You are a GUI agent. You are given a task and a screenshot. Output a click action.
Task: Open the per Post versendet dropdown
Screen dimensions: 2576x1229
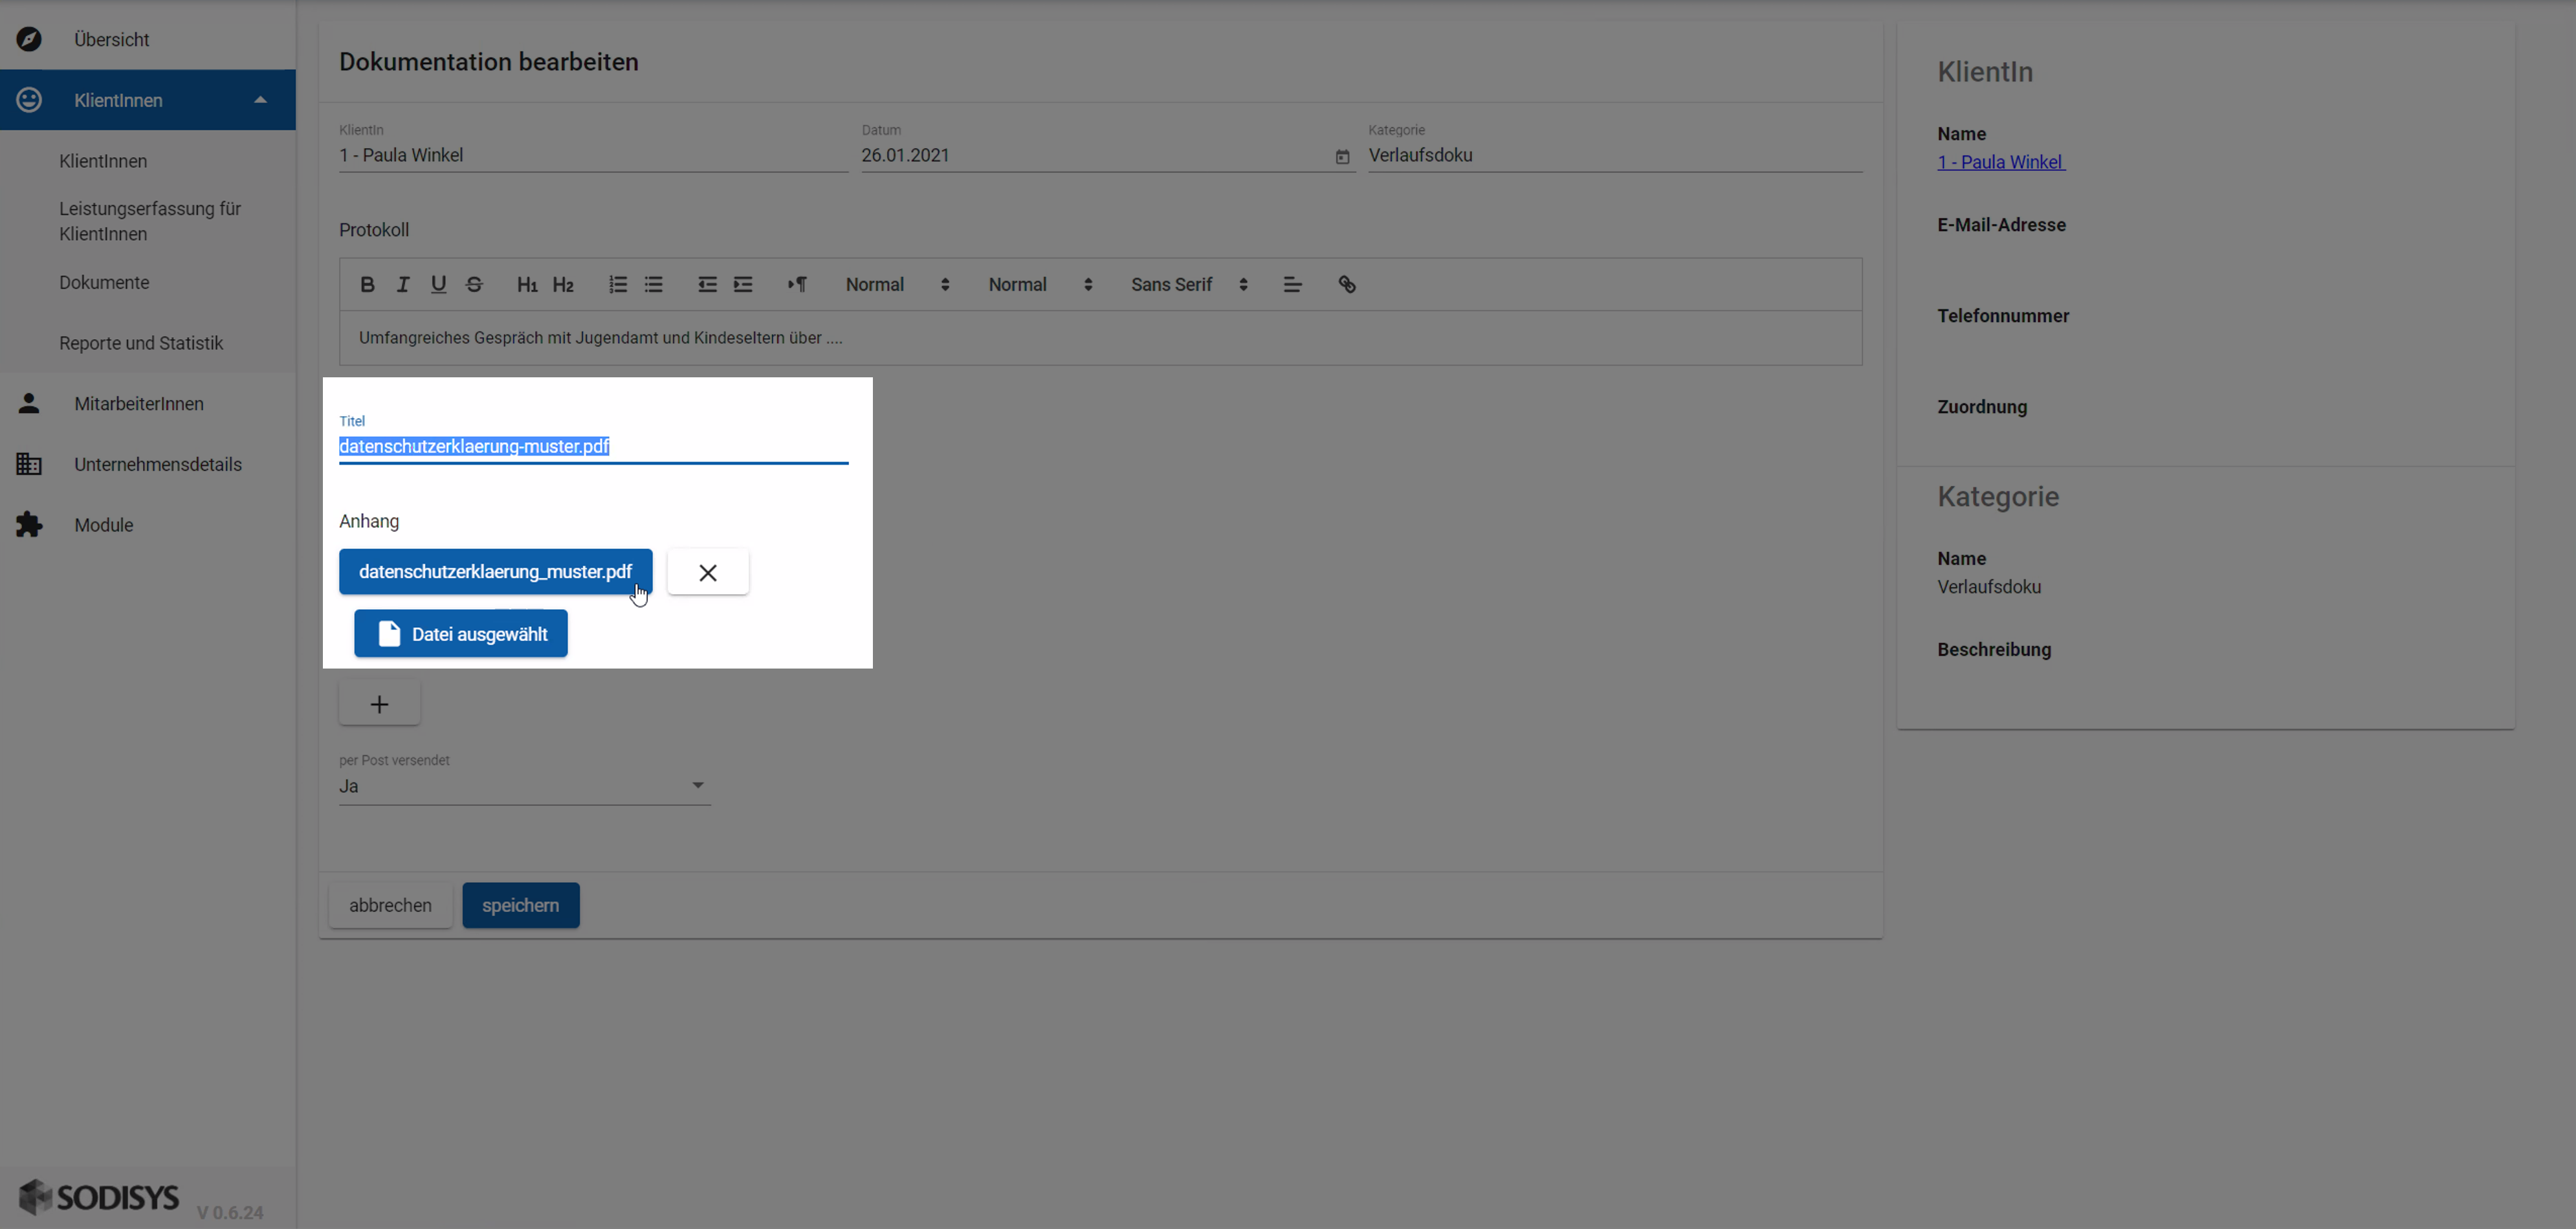tap(525, 786)
